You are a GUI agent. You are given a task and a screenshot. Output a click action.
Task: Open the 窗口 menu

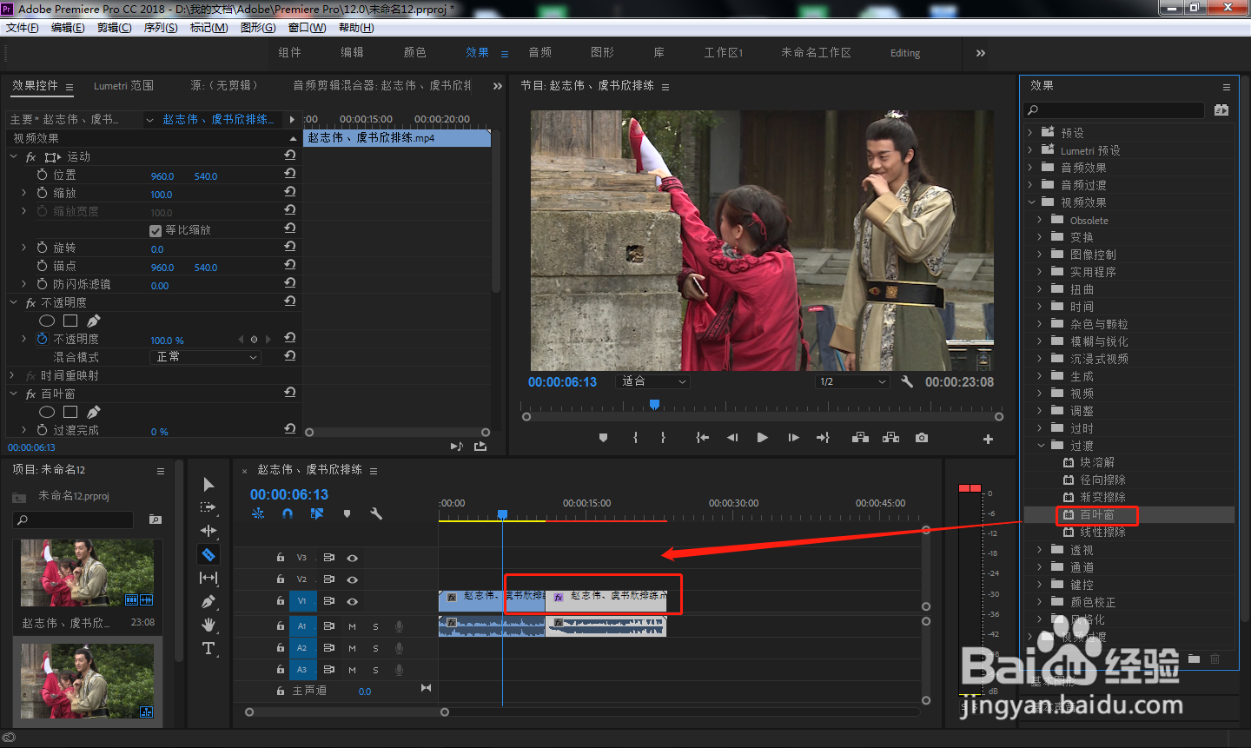(307, 28)
